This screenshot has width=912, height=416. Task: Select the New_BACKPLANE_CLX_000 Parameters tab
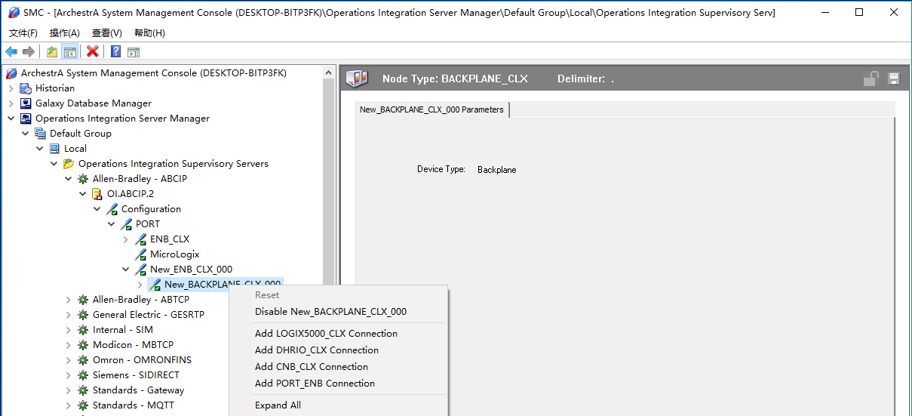tap(431, 109)
